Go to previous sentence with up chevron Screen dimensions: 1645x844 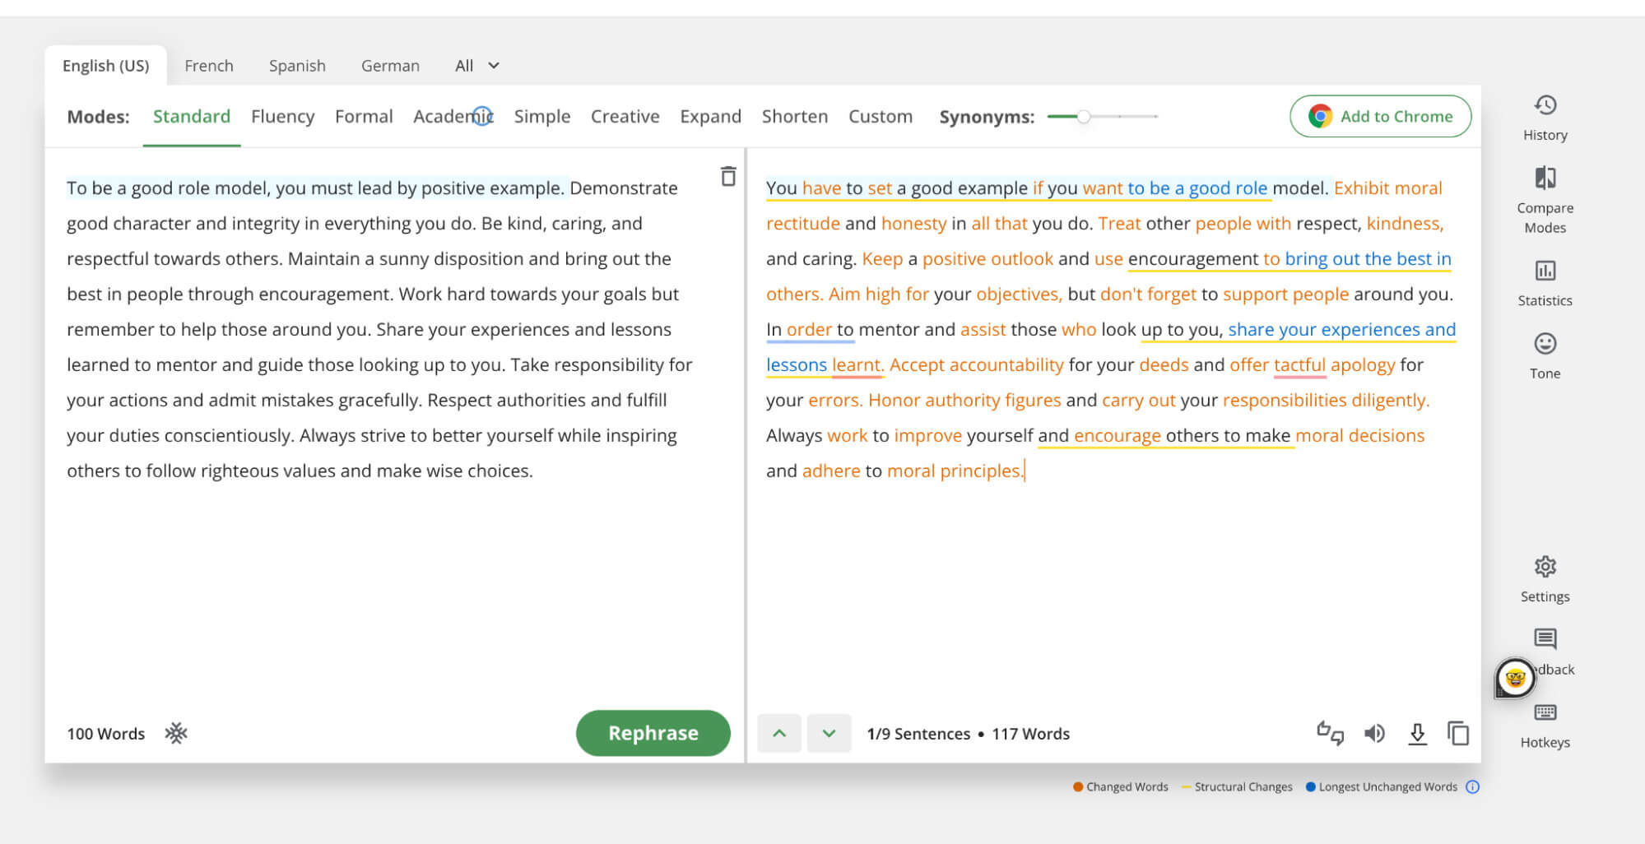pos(779,733)
